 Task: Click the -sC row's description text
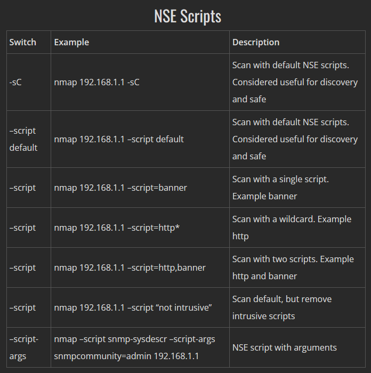(x=295, y=82)
